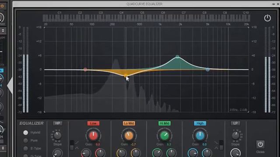Select the Pure EQ type radio button
This screenshot has height=157, width=280.
(x=25, y=140)
